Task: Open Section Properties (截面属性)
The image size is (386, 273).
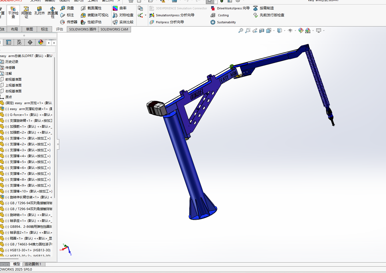Action: 91,8
